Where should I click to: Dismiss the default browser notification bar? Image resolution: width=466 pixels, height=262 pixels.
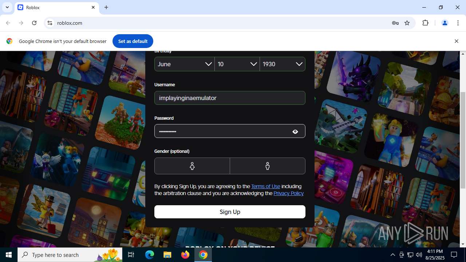point(456,41)
